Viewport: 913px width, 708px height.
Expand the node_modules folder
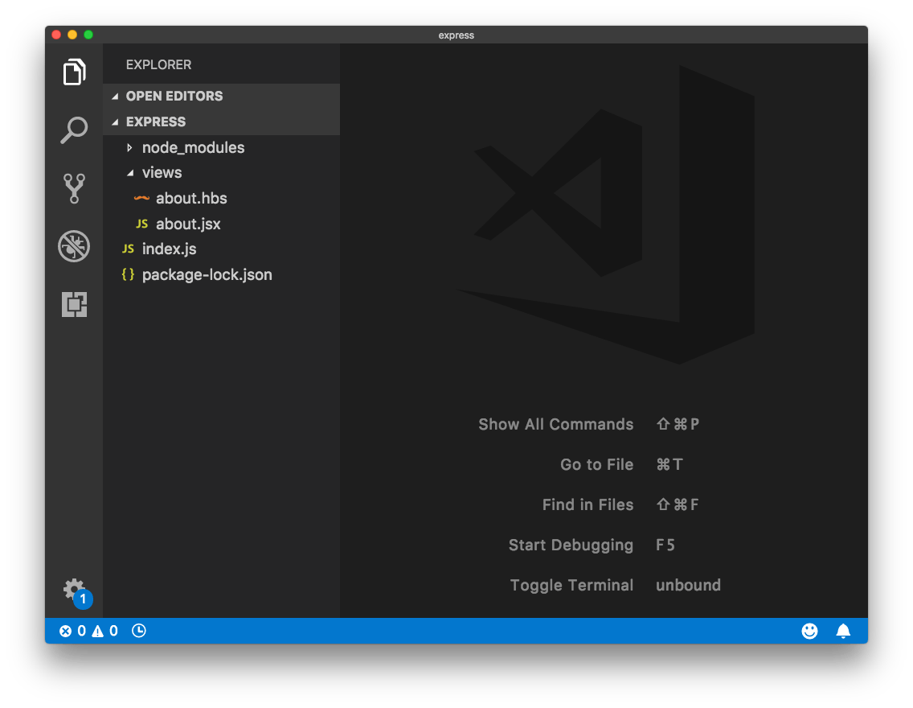[x=193, y=147]
